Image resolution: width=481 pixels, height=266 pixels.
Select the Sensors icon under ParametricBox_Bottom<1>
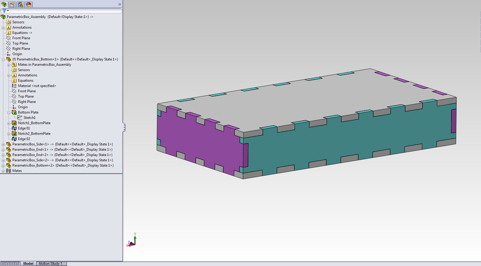click(14, 70)
